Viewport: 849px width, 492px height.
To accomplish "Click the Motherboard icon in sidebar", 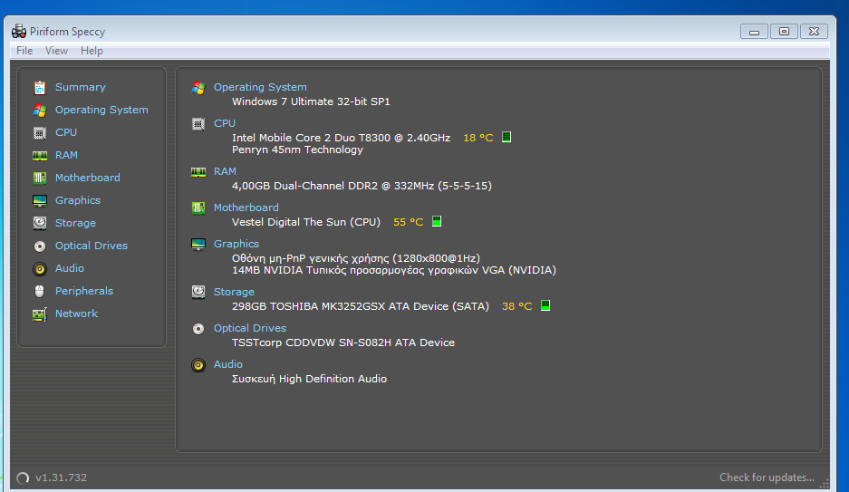I will (x=40, y=178).
